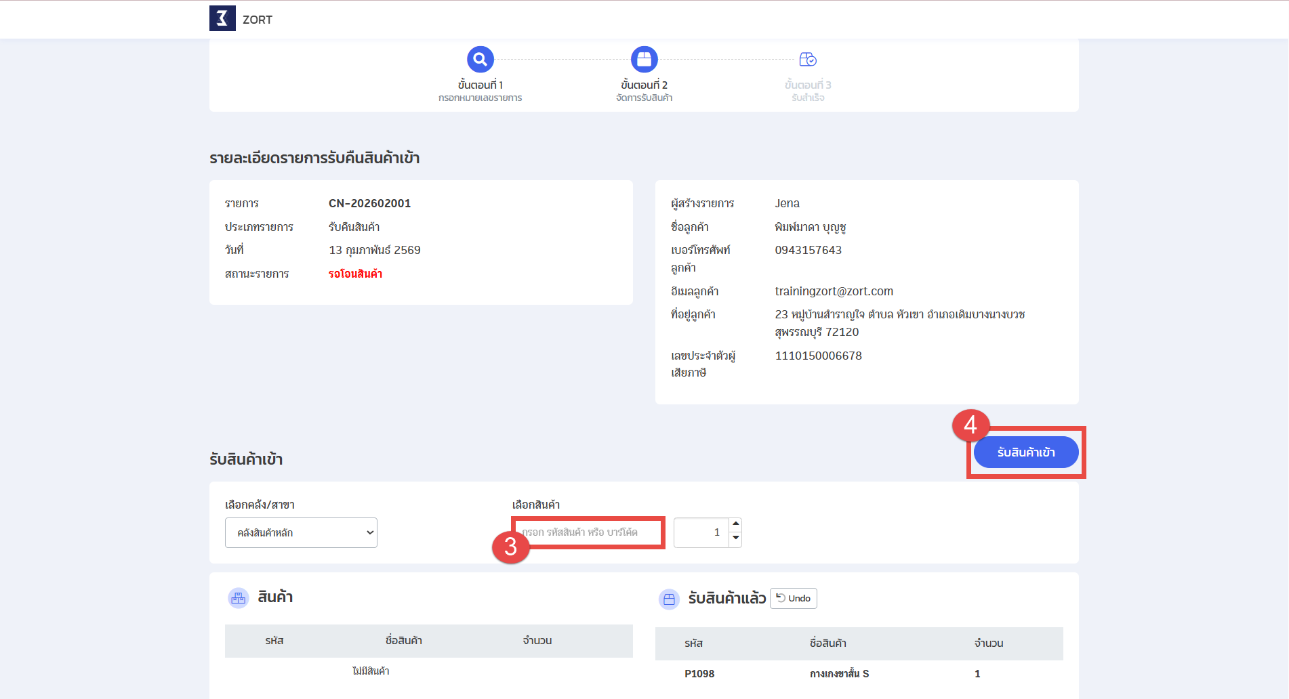Click document number CN-202602001
1289x699 pixels.
tap(369, 203)
